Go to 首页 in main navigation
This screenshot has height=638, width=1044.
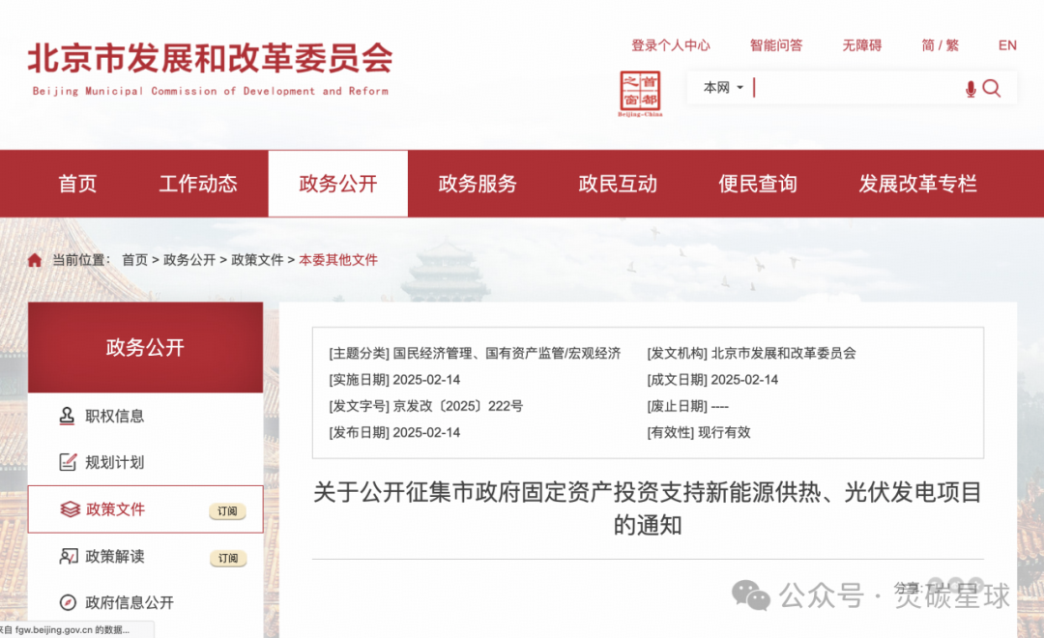pos(78,184)
